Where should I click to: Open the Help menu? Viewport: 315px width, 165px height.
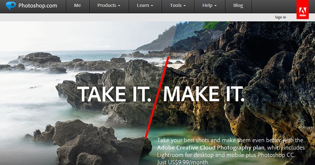point(209,5)
